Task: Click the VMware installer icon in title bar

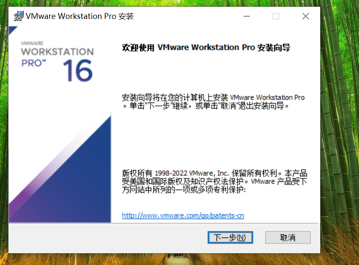Action: click(x=18, y=16)
